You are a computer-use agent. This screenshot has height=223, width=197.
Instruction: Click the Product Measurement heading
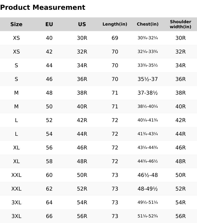point(43,7)
